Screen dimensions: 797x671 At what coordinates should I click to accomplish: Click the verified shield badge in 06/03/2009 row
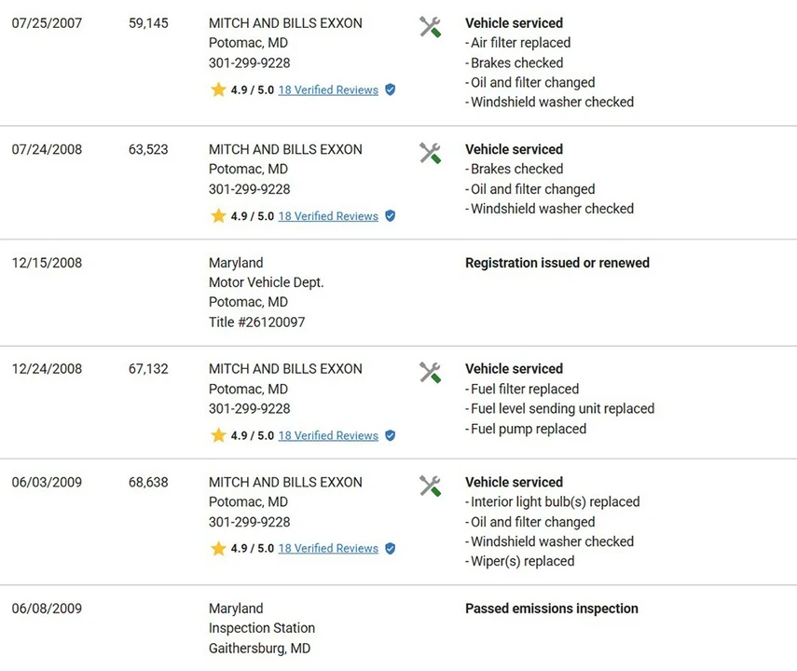coord(391,549)
